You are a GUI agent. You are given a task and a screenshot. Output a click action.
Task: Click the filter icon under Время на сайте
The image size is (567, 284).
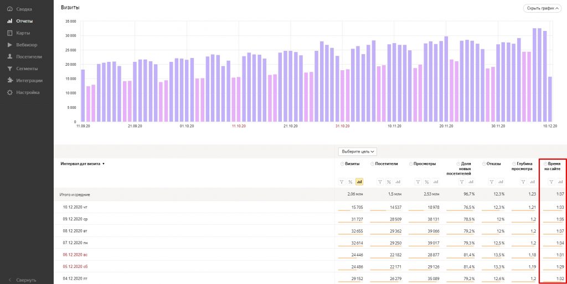[x=551, y=182]
